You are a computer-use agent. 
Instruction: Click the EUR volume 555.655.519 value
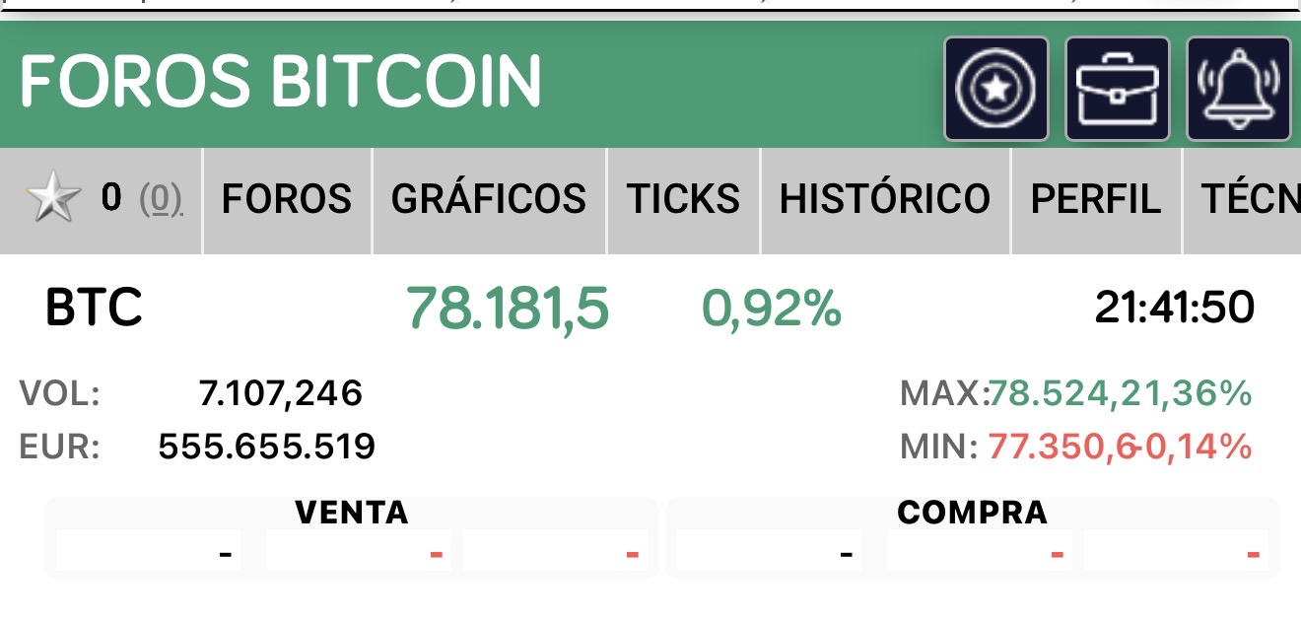point(267,448)
